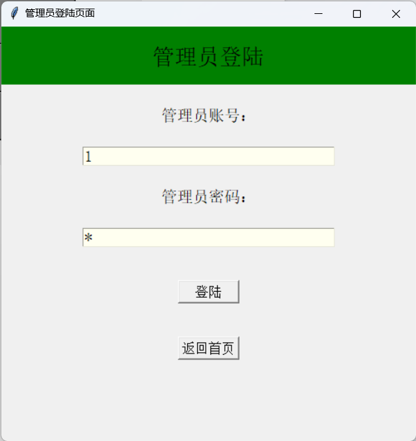416x441 pixels.
Task: Click empty title bar space before minimize button
Action: (x=197, y=13)
